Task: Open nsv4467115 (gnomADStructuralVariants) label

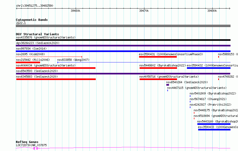Action: coord(197,88)
